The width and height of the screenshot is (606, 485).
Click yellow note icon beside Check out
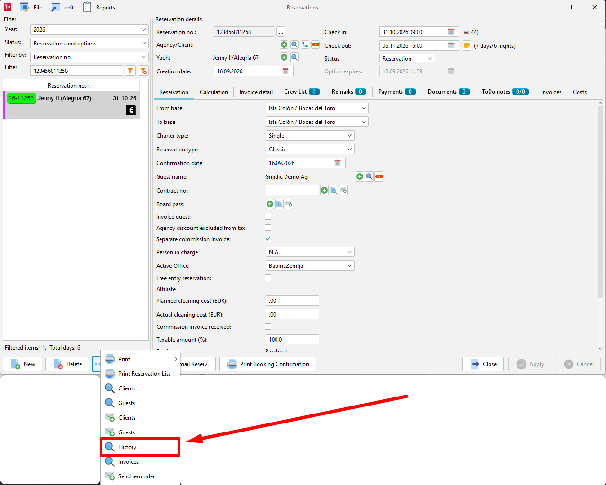[466, 45]
